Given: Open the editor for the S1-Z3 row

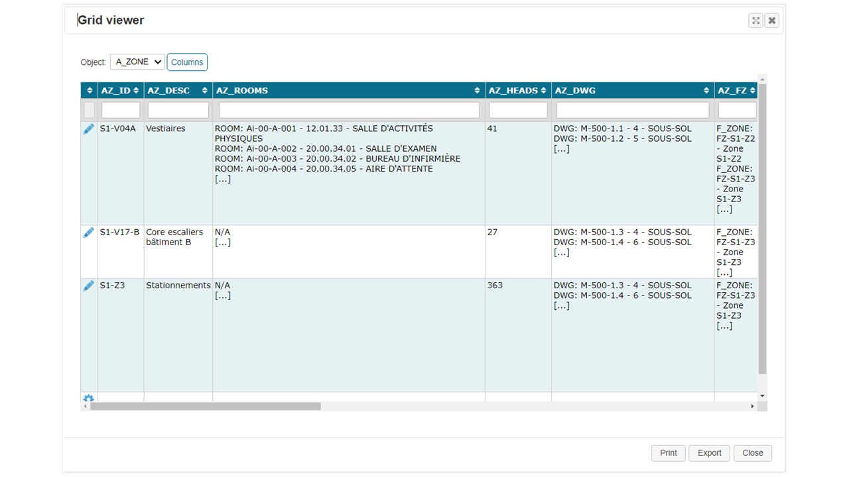Looking at the screenshot, I should [88, 286].
